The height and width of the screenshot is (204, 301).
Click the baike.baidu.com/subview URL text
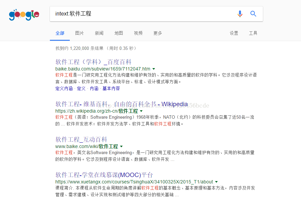click(x=103, y=69)
